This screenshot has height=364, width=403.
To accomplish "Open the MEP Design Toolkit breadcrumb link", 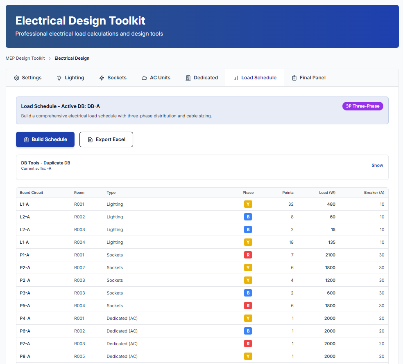I will (25, 58).
